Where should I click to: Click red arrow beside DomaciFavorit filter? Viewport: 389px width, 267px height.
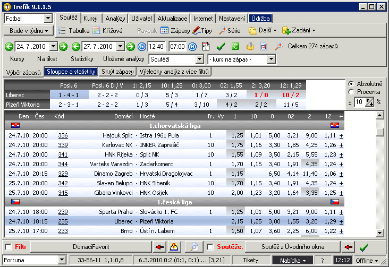pyautogui.click(x=159, y=247)
